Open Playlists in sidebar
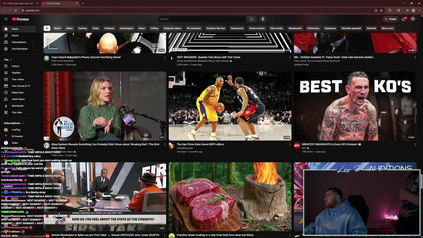Viewport: 423px width, 238px height. [19, 73]
